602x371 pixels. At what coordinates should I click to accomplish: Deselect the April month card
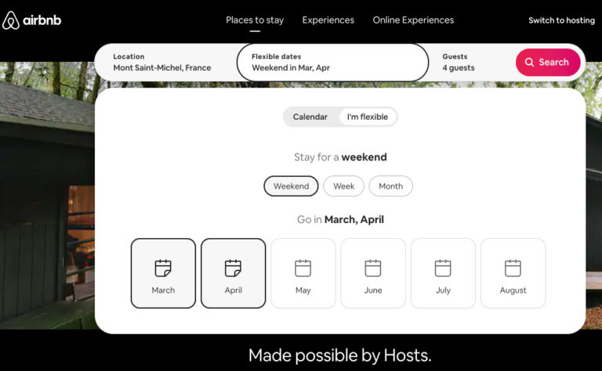pyautogui.click(x=233, y=273)
